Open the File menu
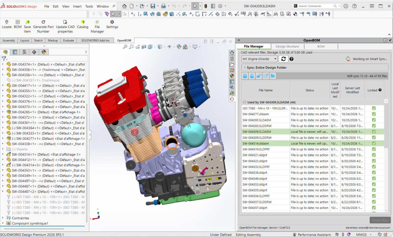393x237 pixels. pos(47,6)
